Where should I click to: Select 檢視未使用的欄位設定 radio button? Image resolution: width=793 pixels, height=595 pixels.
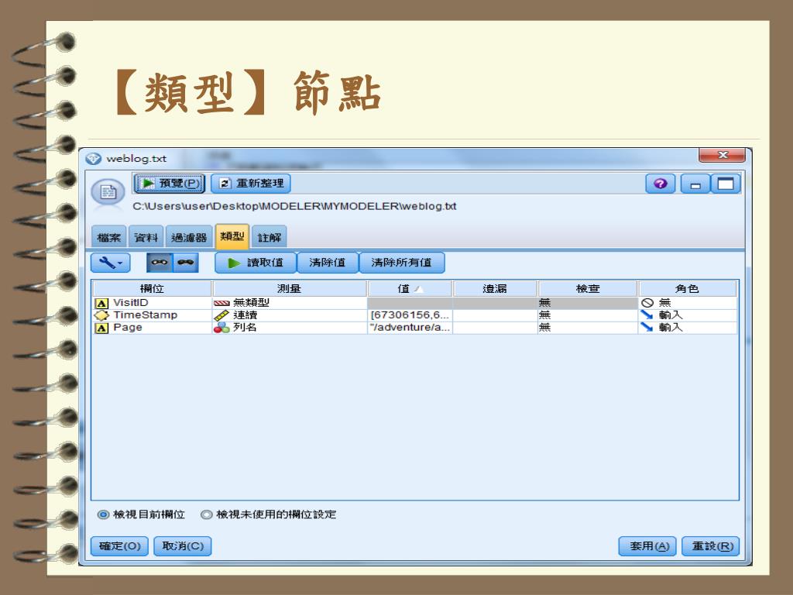206,514
